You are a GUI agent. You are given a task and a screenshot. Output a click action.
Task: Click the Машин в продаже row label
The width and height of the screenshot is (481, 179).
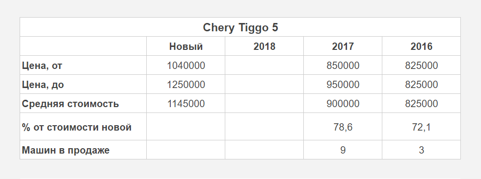pyautogui.click(x=66, y=150)
